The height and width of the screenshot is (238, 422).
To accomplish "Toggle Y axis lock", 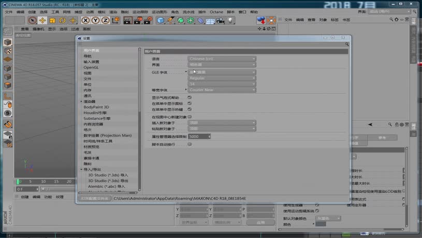I will coord(95,20).
